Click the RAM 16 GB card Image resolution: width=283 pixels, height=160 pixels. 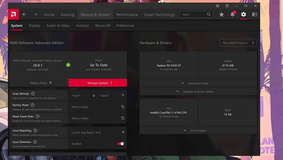[228, 113]
